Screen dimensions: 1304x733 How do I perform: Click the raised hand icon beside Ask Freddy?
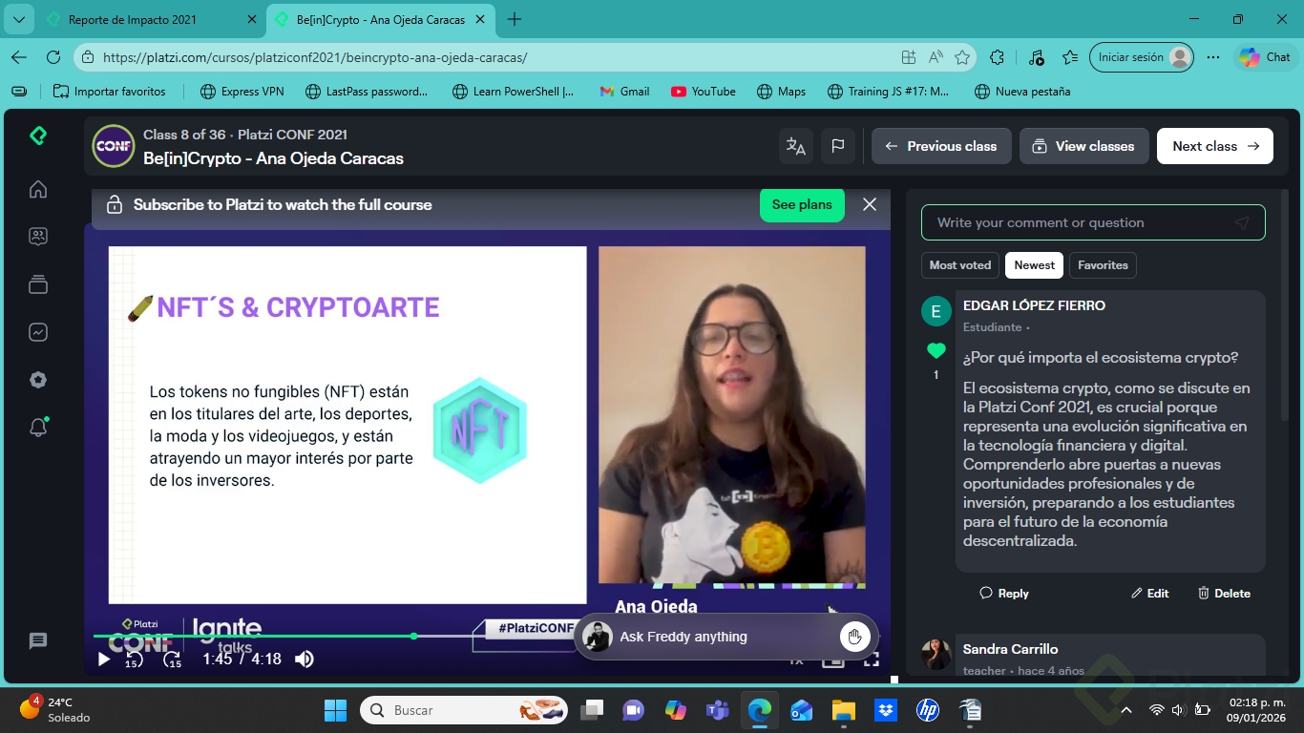pyautogui.click(x=854, y=637)
